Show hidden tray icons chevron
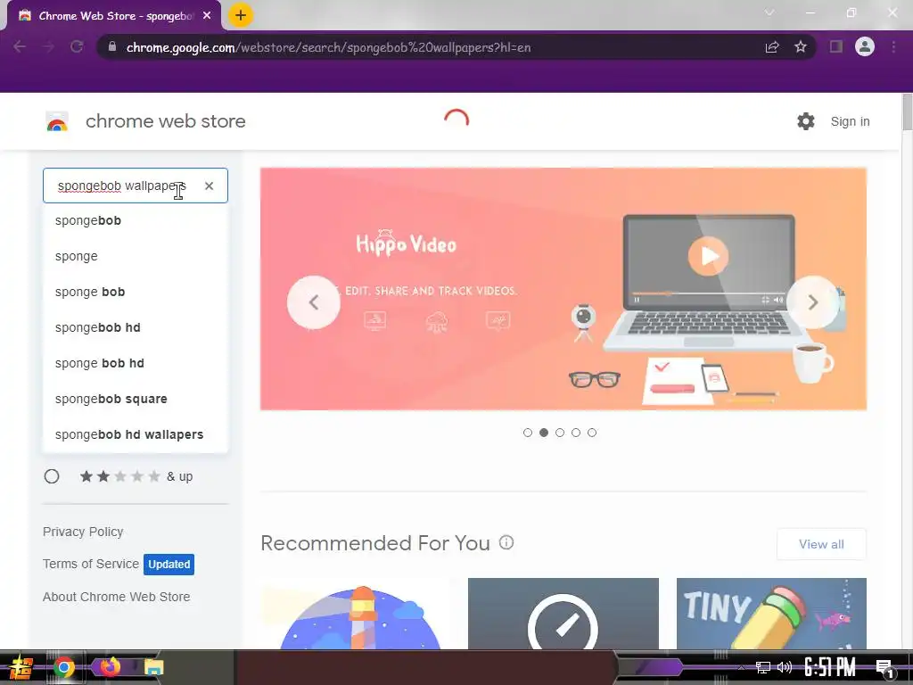Viewport: 913px width, 685px height. pos(741,667)
